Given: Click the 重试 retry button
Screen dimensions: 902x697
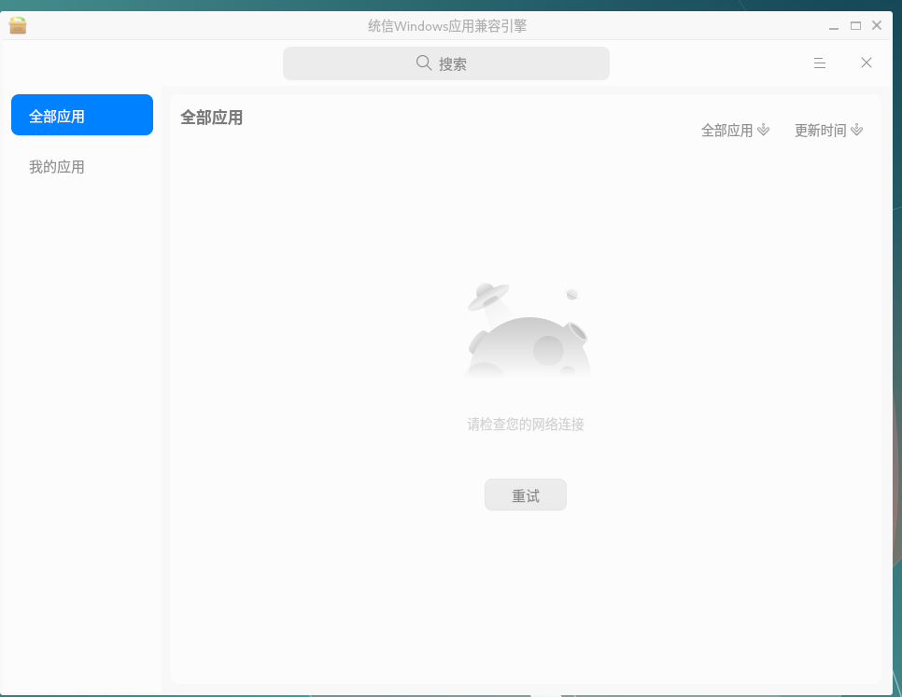Looking at the screenshot, I should point(525,495).
